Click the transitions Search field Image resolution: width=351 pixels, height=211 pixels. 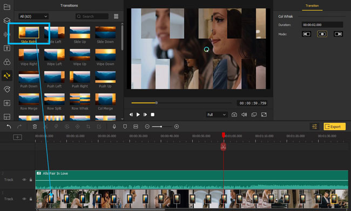pyautogui.click(x=92, y=16)
